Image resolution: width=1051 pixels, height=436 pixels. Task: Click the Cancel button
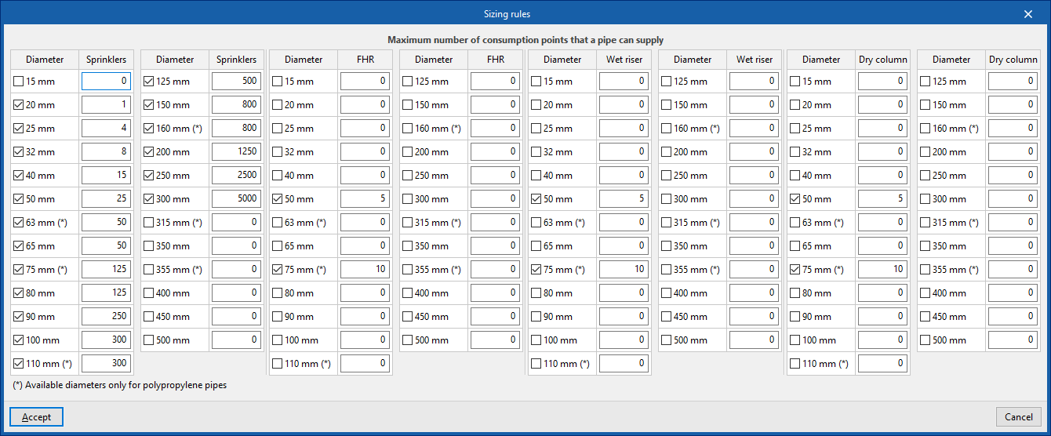(x=1019, y=417)
